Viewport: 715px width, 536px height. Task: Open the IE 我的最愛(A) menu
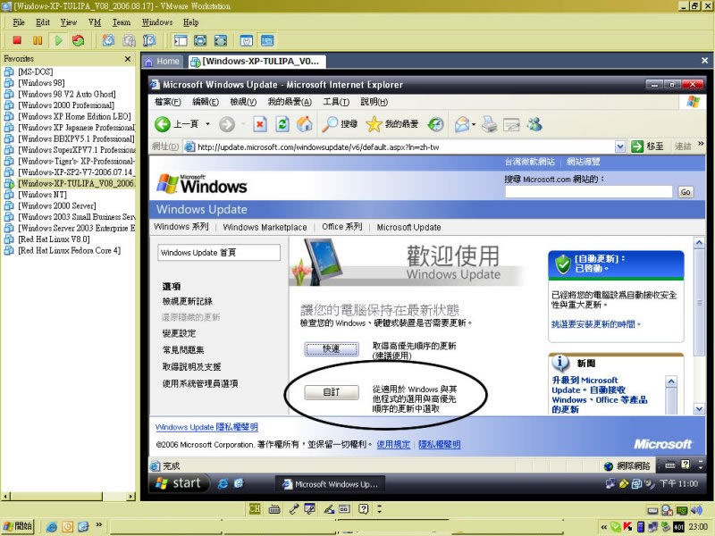[290, 102]
